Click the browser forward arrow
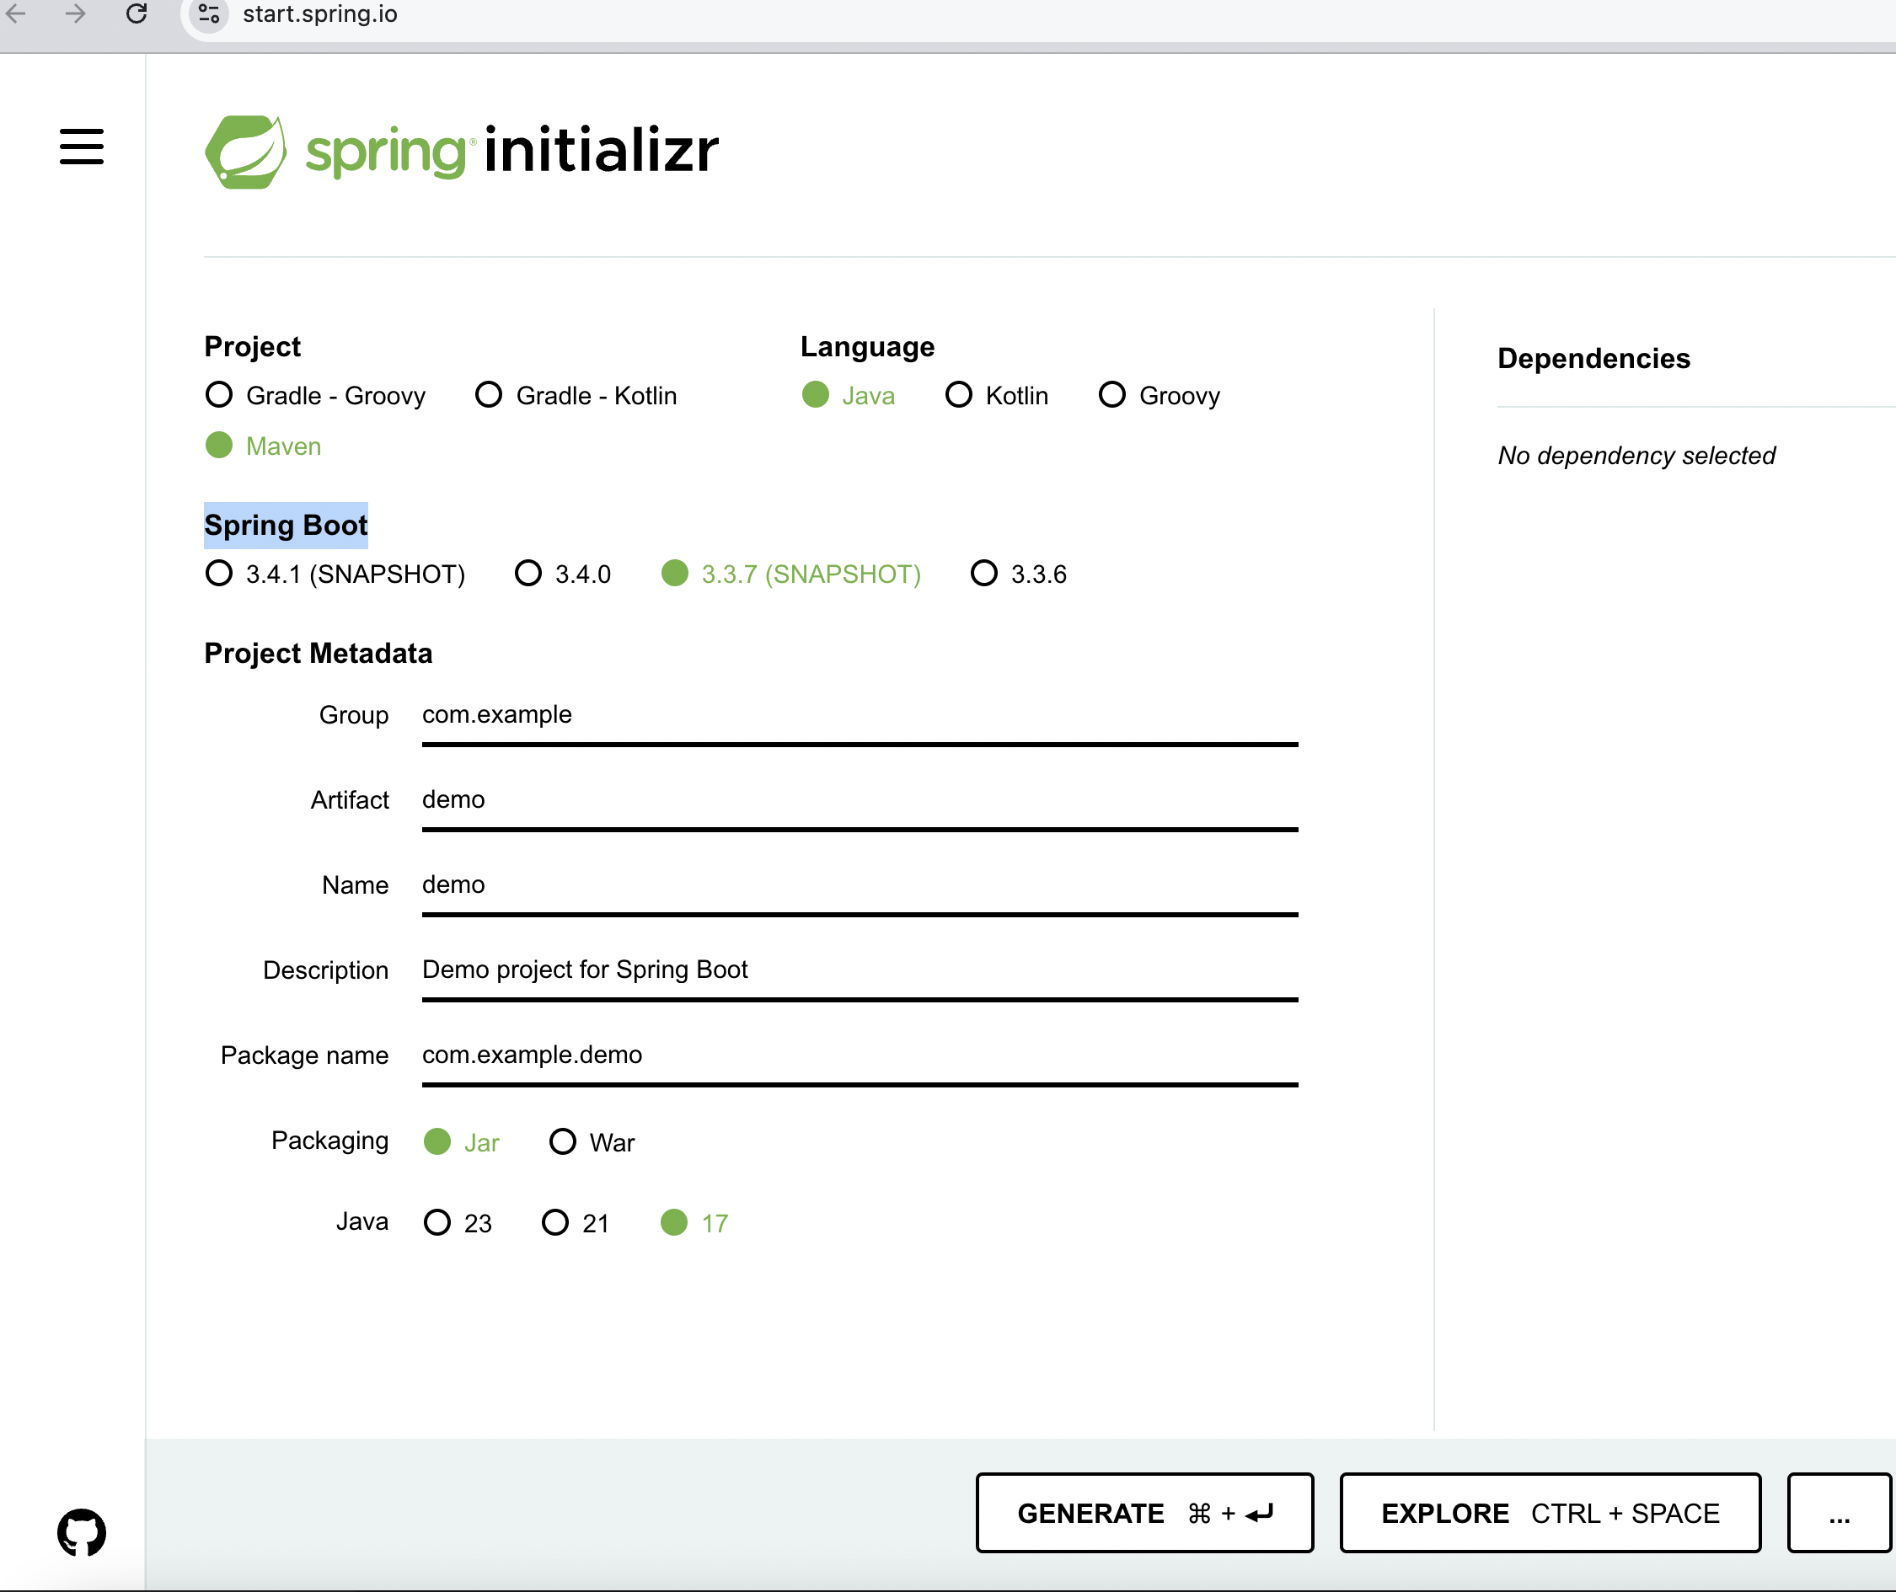This screenshot has height=1592, width=1896. point(76,13)
